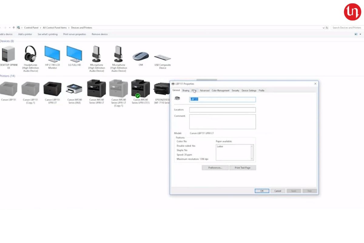Collapse the Devices (8) section
The height and width of the screenshot is (243, 364).
[7, 41]
